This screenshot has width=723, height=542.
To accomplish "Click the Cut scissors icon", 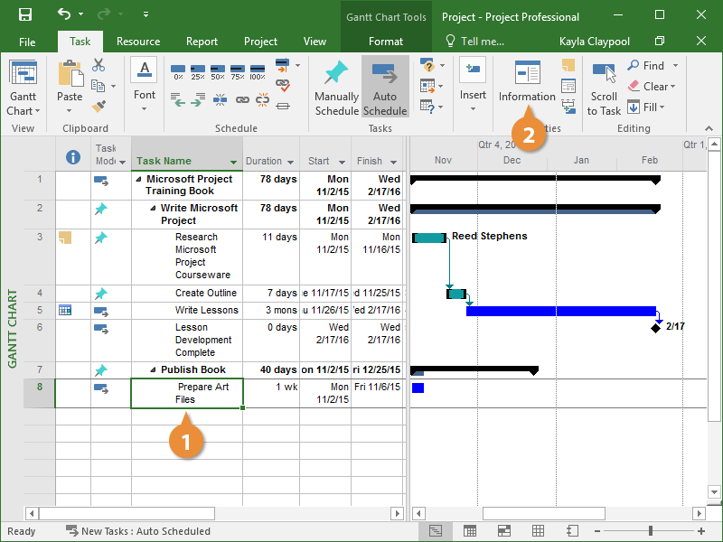I will pyautogui.click(x=99, y=65).
